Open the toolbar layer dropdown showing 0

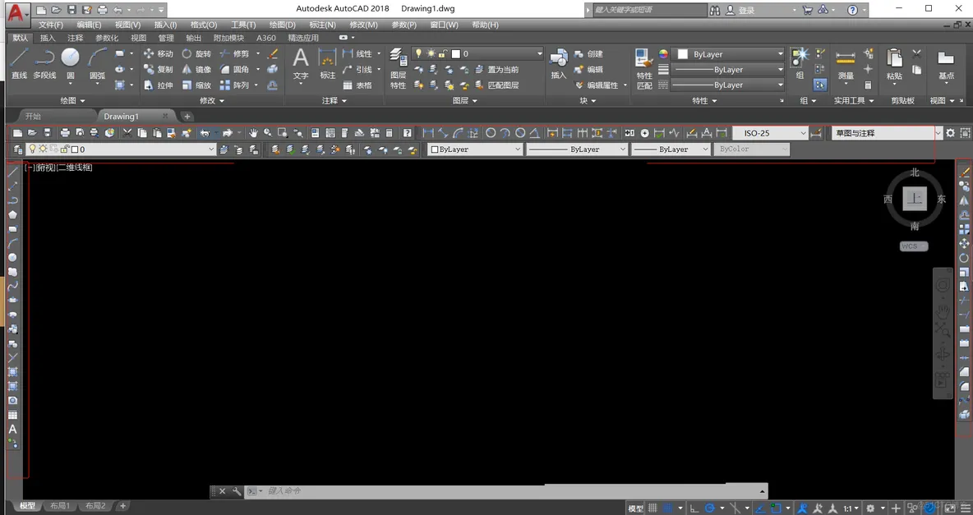pyautogui.click(x=121, y=149)
